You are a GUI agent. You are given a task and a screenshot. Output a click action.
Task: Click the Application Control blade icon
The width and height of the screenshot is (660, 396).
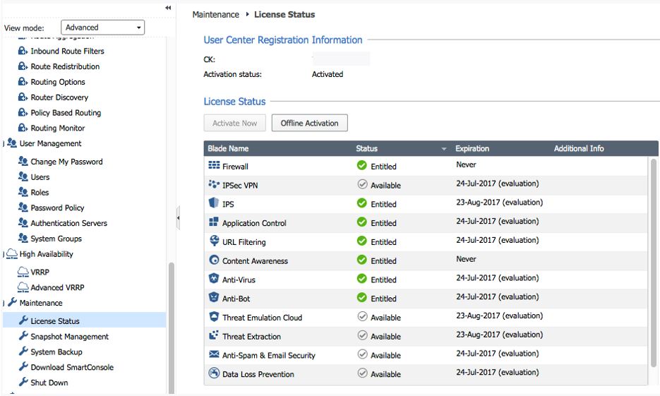tap(214, 222)
